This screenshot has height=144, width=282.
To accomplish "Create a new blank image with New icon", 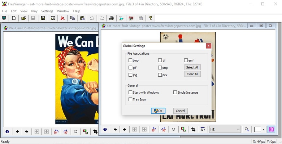I will pyautogui.click(x=14, y=18).
